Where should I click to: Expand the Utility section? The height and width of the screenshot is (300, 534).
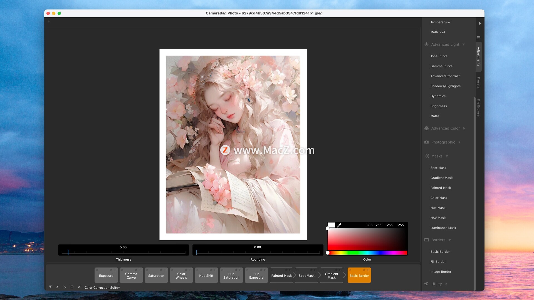tap(446, 284)
